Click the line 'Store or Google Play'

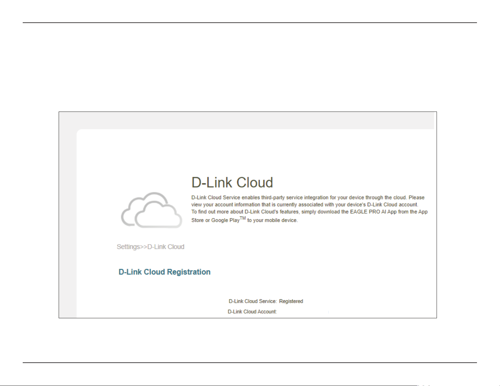[244, 220]
